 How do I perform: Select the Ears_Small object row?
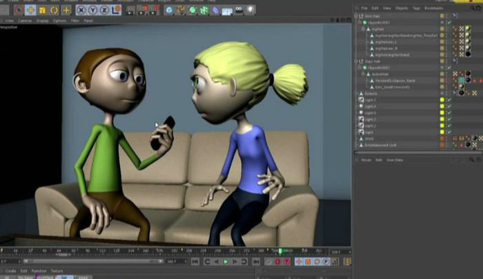(x=393, y=87)
